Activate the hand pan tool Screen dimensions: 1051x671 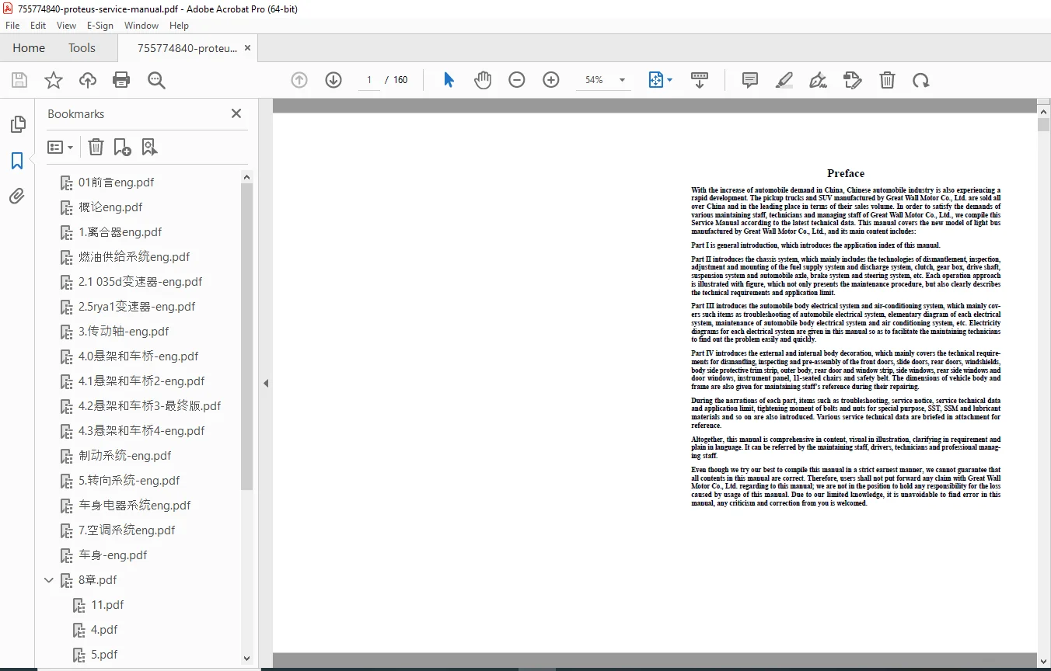(x=483, y=80)
